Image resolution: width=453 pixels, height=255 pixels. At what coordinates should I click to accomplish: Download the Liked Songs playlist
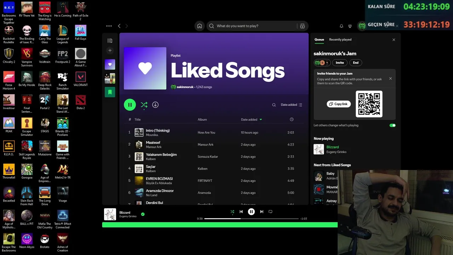tap(155, 105)
